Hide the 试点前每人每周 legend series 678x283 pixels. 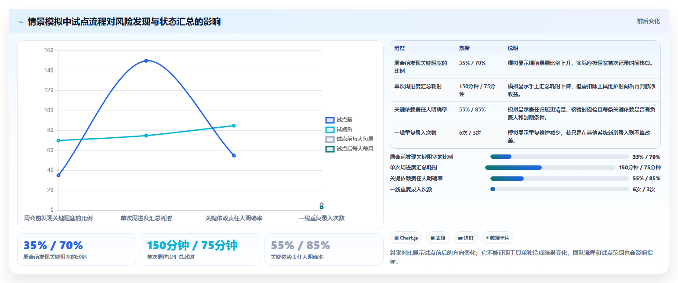pyautogui.click(x=349, y=139)
